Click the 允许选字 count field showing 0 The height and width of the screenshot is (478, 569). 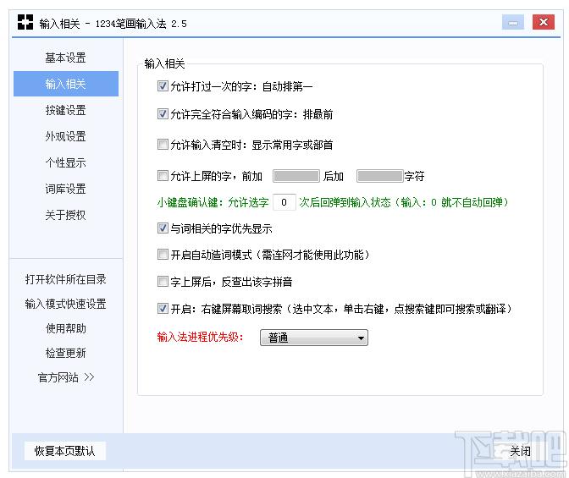click(x=284, y=202)
